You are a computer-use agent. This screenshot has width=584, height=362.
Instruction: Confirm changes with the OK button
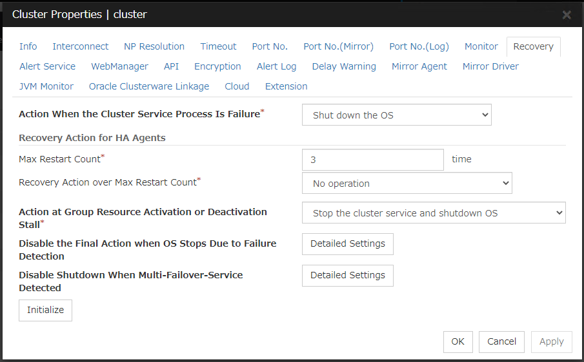pyautogui.click(x=458, y=342)
